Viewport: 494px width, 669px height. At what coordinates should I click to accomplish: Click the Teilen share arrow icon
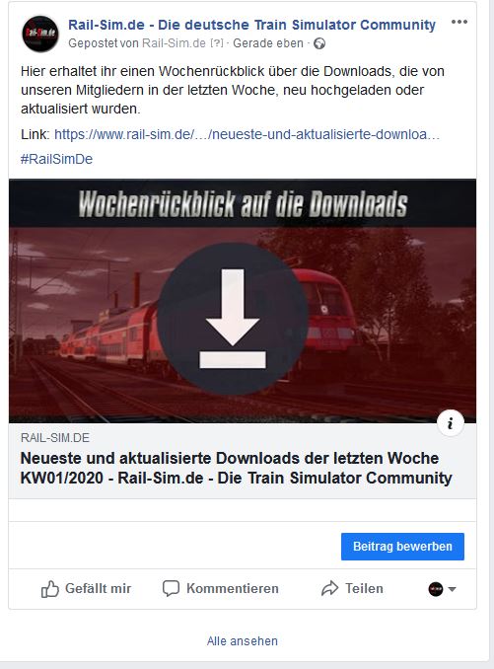point(329,589)
